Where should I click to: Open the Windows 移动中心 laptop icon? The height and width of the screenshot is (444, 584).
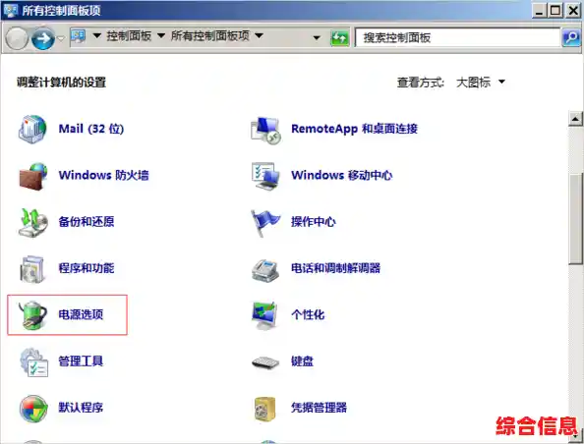click(265, 176)
